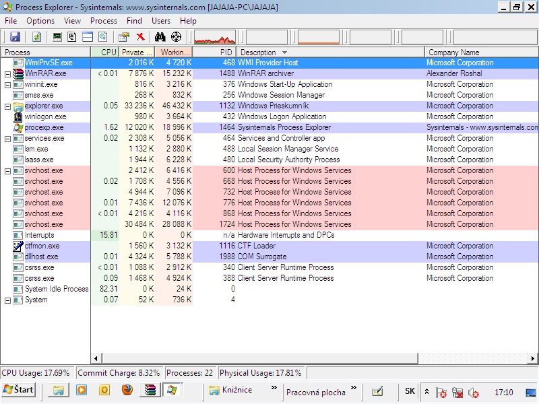Open process Properties toolbar icon
Screen dimensions: 539x404
124,37
